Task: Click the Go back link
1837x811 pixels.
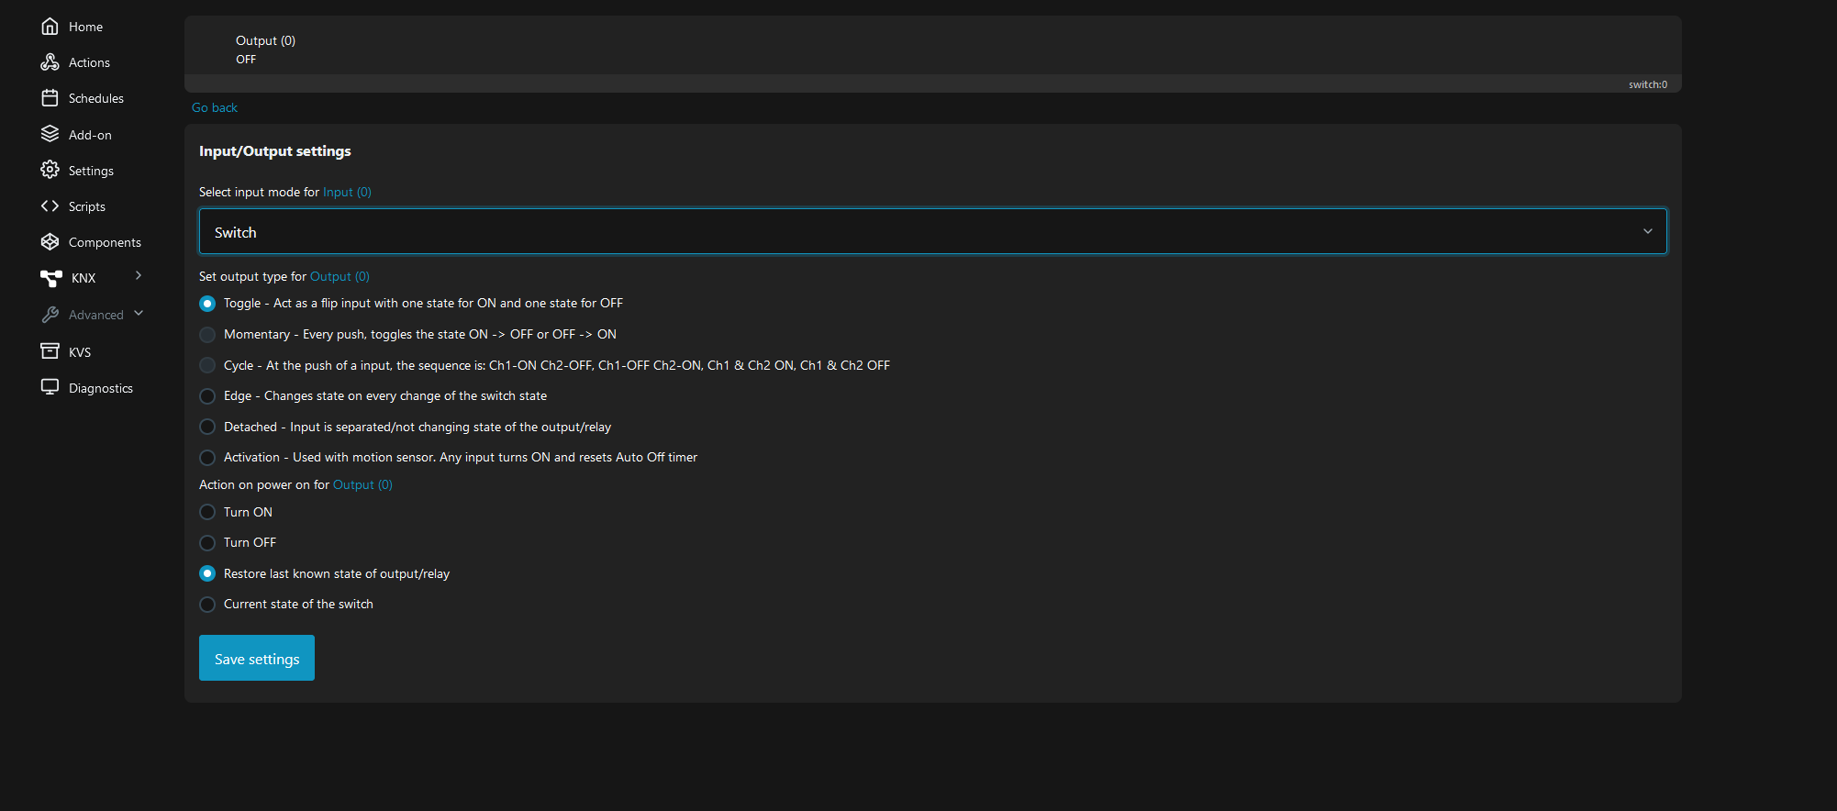Action: click(x=215, y=107)
